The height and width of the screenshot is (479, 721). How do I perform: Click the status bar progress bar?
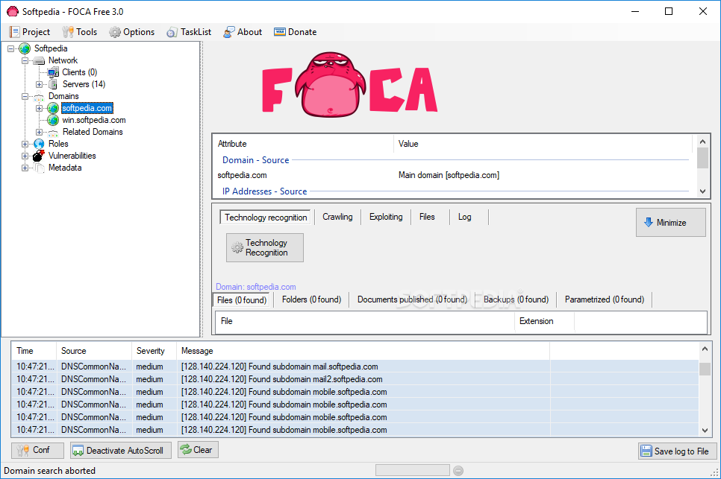(x=413, y=470)
